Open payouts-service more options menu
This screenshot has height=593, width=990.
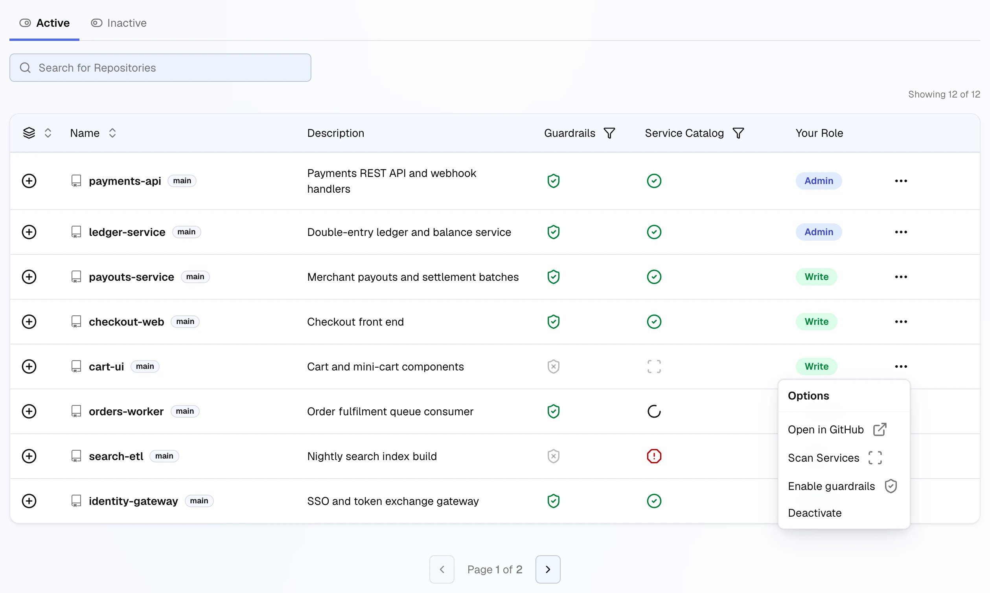pyautogui.click(x=900, y=276)
